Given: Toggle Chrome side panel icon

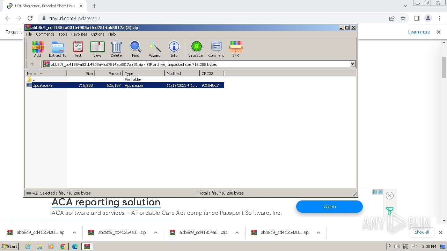Looking at the screenshot, I should click(x=417, y=18).
